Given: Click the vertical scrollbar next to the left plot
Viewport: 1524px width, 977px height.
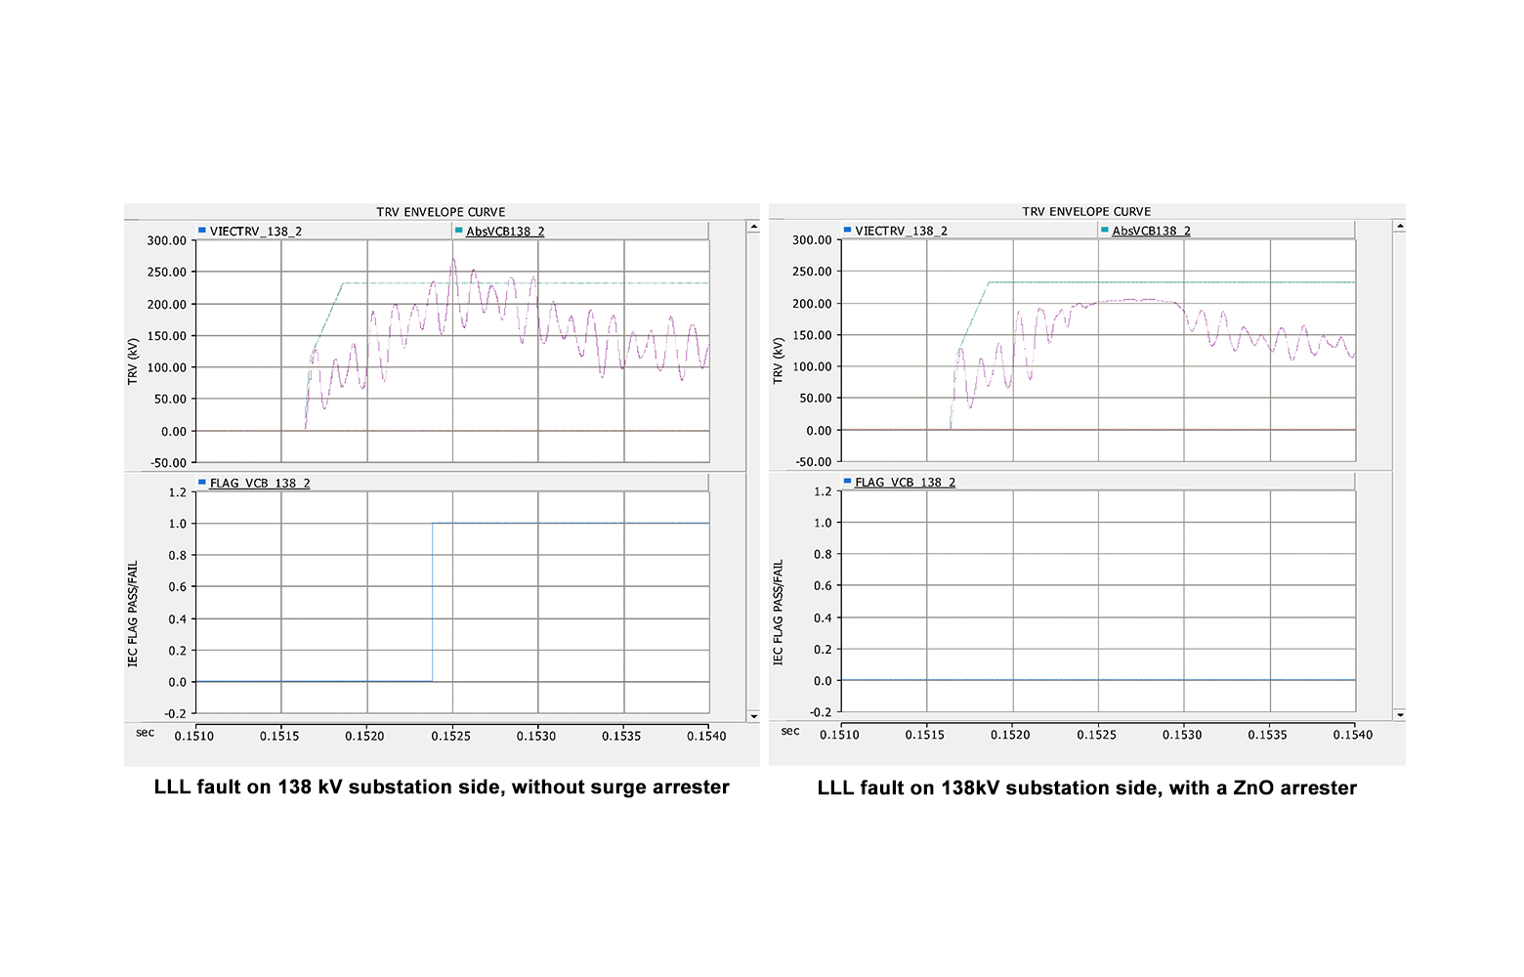Looking at the screenshot, I should coord(753,469).
